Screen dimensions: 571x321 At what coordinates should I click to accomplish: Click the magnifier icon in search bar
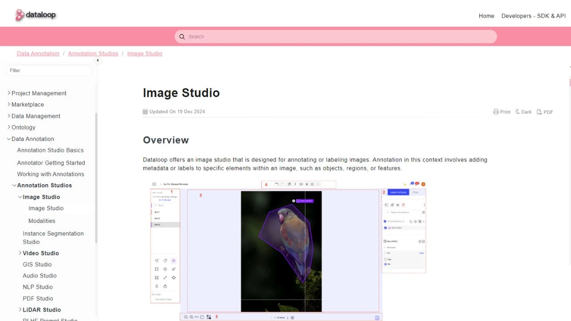[x=182, y=37]
